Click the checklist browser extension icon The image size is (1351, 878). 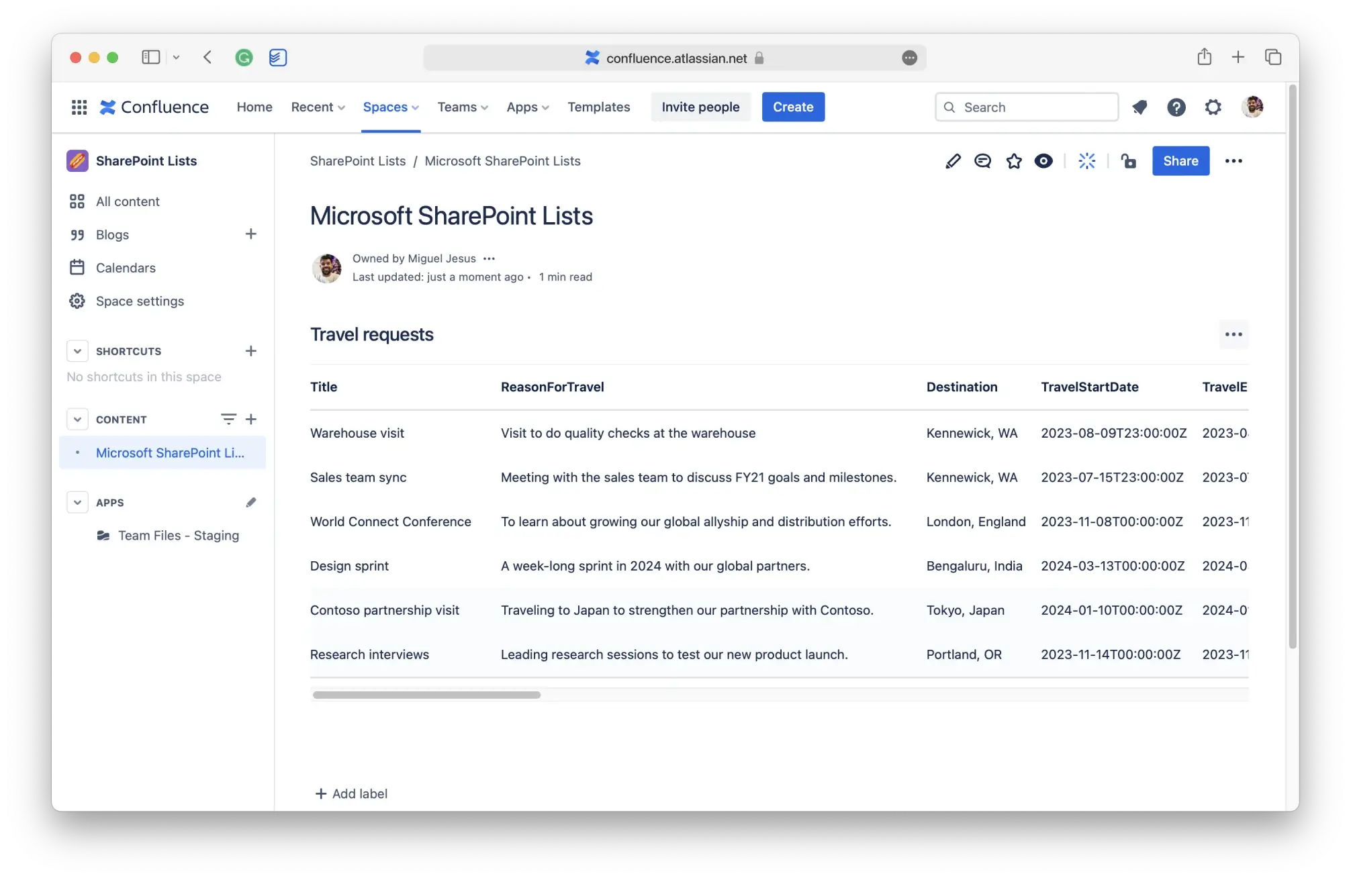coord(278,58)
